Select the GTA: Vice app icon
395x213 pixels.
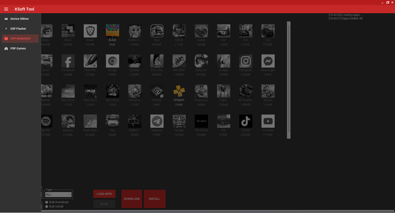point(157,61)
